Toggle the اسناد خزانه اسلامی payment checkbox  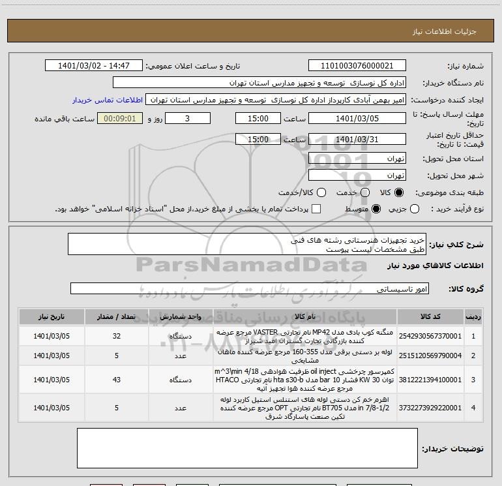click(316, 209)
